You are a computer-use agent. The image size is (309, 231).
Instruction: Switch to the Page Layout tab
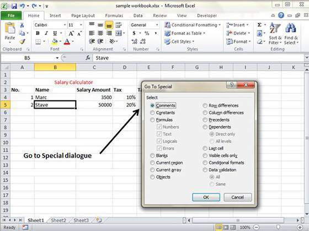[83, 15]
